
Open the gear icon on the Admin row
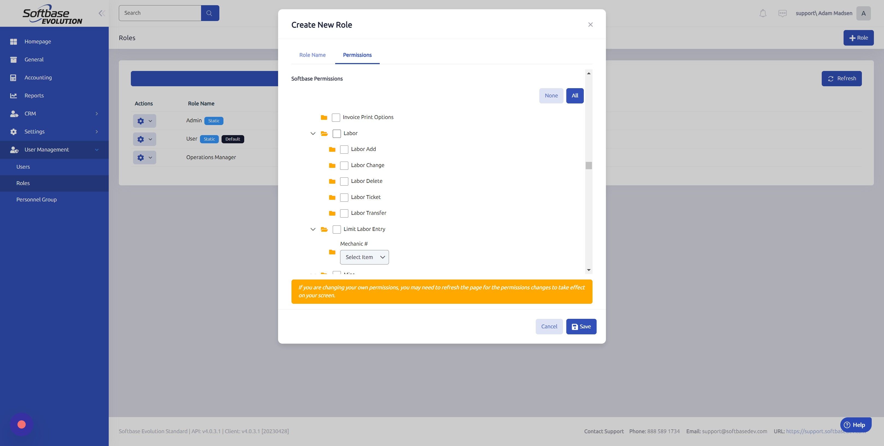coord(140,121)
